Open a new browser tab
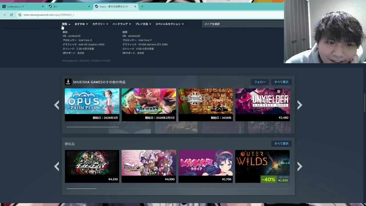Screen dimensions: 366x206 click(x=142, y=7)
